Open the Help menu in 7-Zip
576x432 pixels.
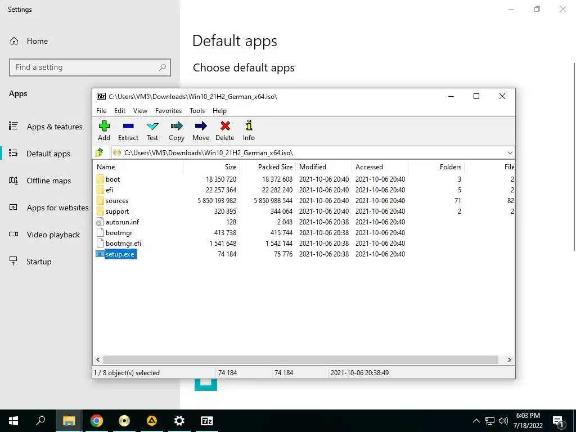pyautogui.click(x=220, y=111)
